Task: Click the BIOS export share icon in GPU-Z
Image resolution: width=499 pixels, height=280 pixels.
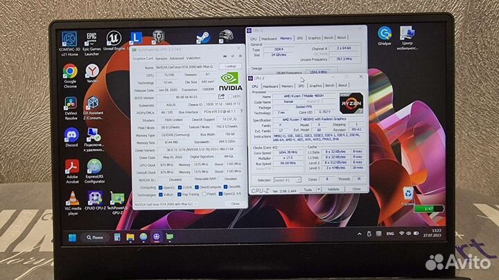Action: (x=221, y=96)
